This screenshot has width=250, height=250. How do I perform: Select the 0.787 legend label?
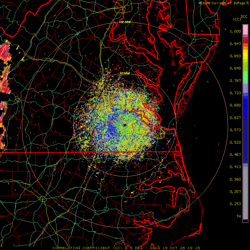[235, 81]
